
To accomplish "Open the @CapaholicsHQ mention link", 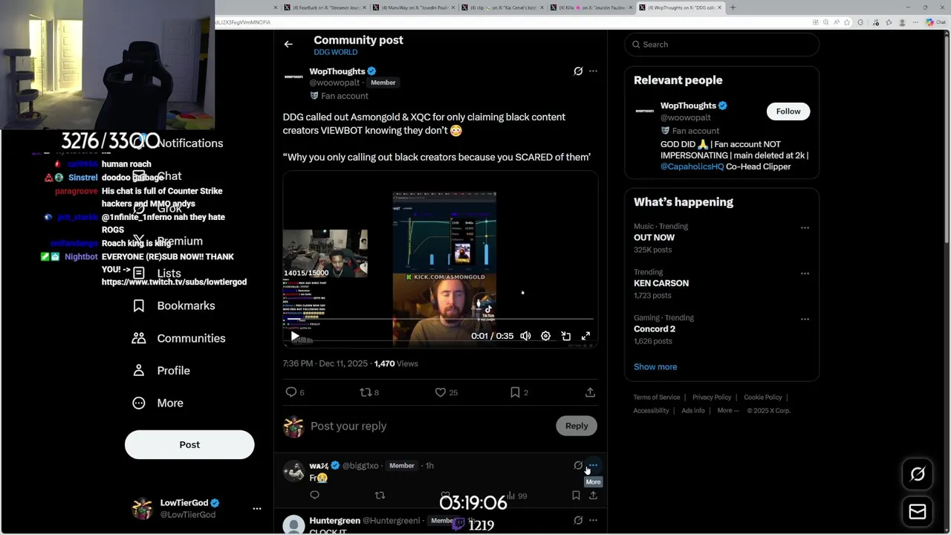I will 692,166.
